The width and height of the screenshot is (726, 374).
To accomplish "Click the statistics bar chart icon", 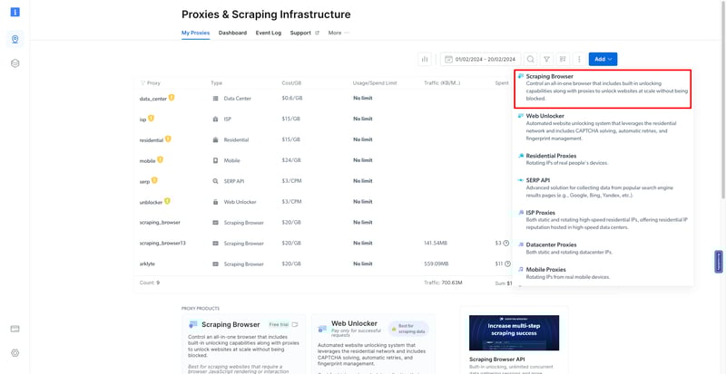I will point(425,59).
